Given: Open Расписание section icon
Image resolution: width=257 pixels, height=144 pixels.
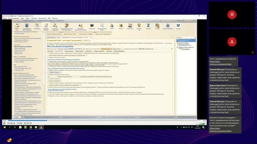Looking at the screenshot, I should pos(37,26).
